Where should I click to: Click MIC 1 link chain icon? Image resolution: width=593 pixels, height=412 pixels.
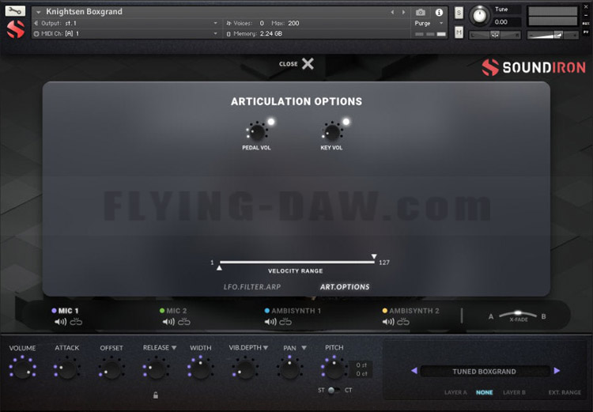coord(76,322)
